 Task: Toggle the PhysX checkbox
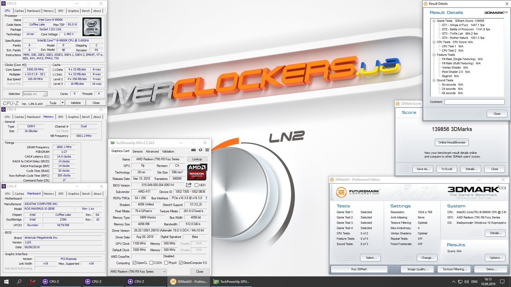pos(166,263)
